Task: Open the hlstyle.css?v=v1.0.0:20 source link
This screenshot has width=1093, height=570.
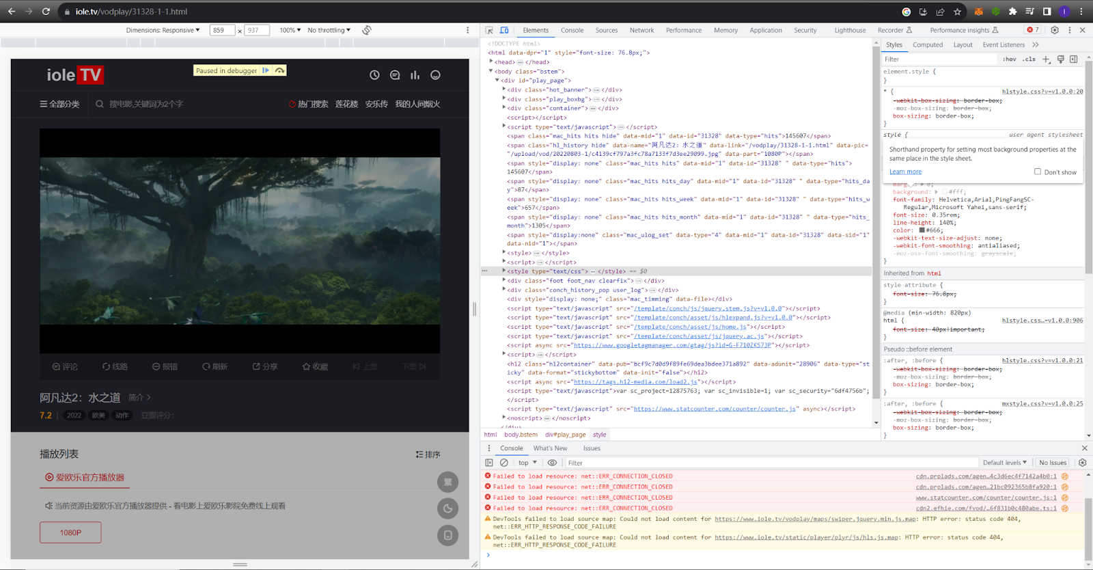Action: 1042,91
